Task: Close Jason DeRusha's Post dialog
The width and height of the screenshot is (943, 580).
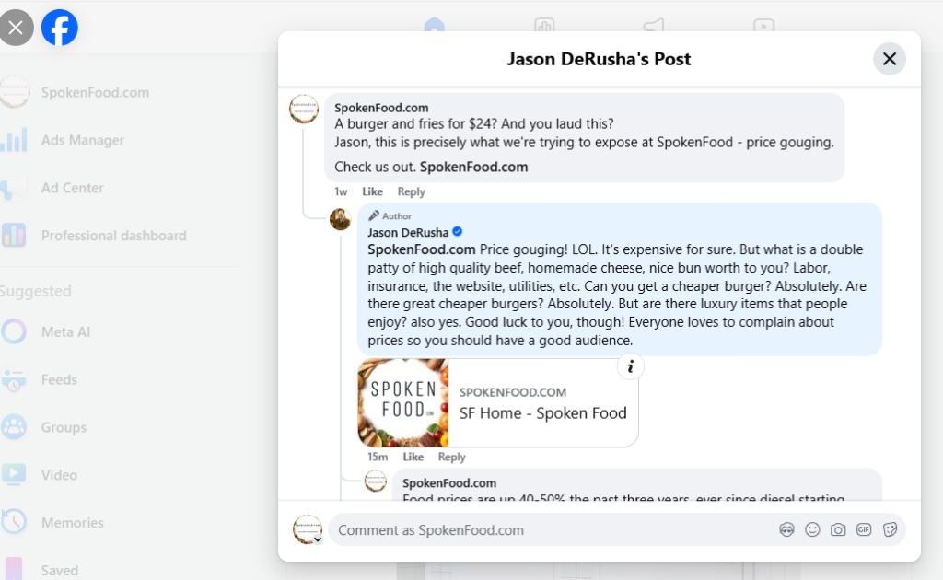Action: pyautogui.click(x=889, y=59)
